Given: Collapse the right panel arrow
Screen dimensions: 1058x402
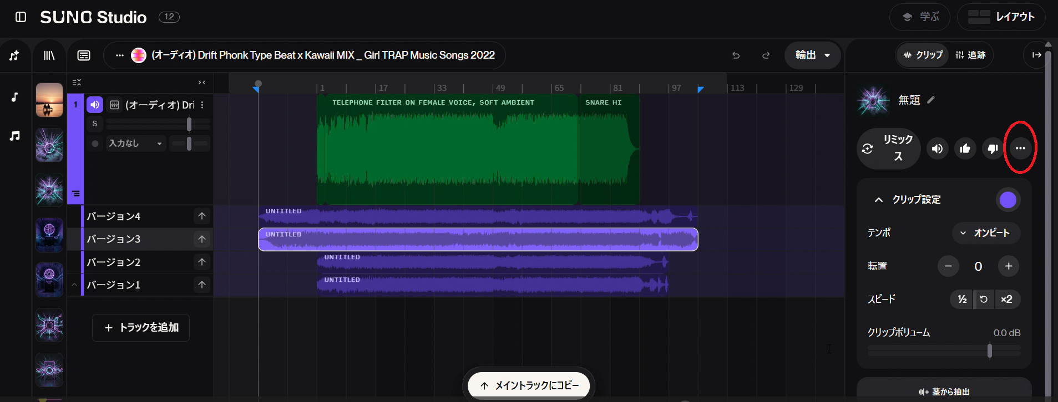Looking at the screenshot, I should tap(1036, 55).
